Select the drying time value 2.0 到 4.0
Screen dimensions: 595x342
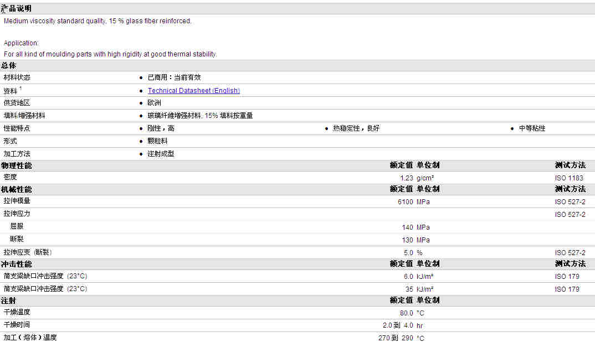click(398, 325)
